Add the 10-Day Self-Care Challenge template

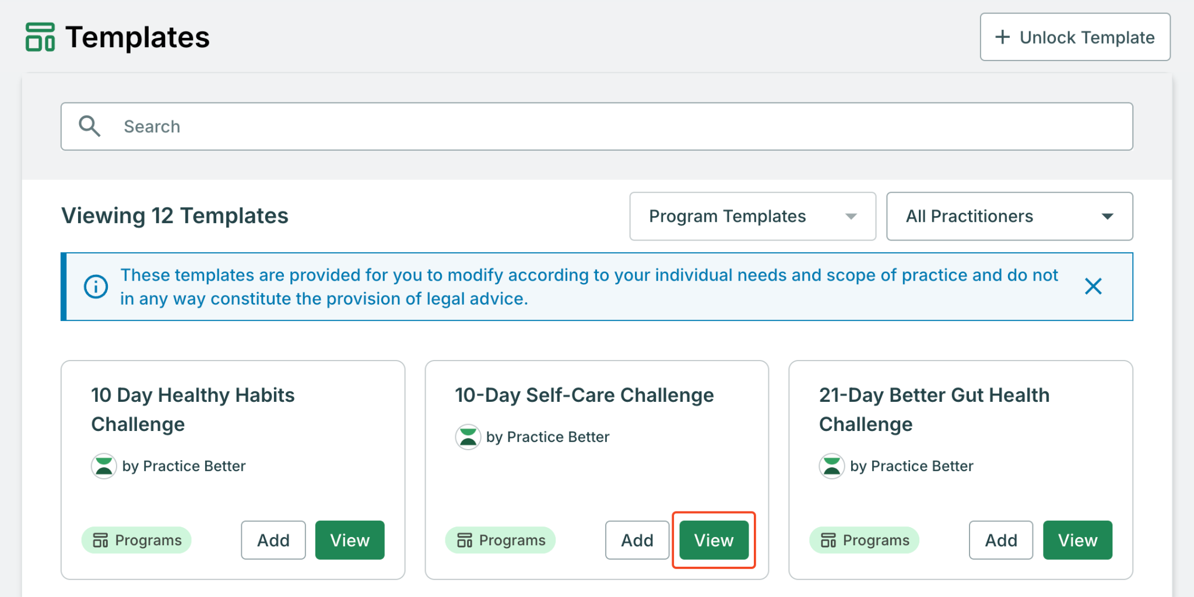coord(637,541)
